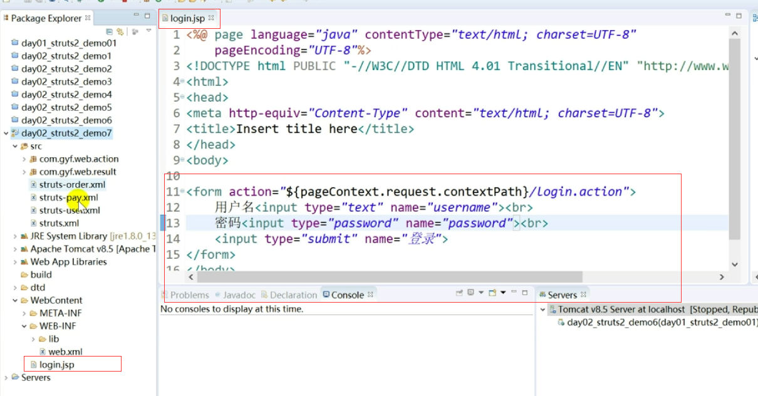The image size is (758, 396).
Task: Open Display Selected Console dropdown arrow
Action: (480, 293)
